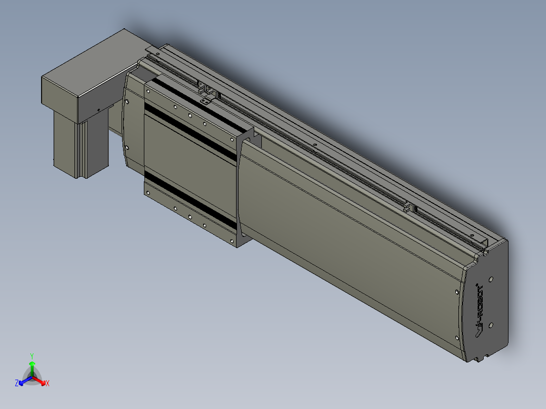Select the top-rail sensor nearest the logo end cap
This screenshot has width=546, height=409.
pyautogui.click(x=410, y=208)
